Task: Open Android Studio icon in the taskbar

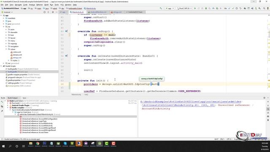Action: 100,144
